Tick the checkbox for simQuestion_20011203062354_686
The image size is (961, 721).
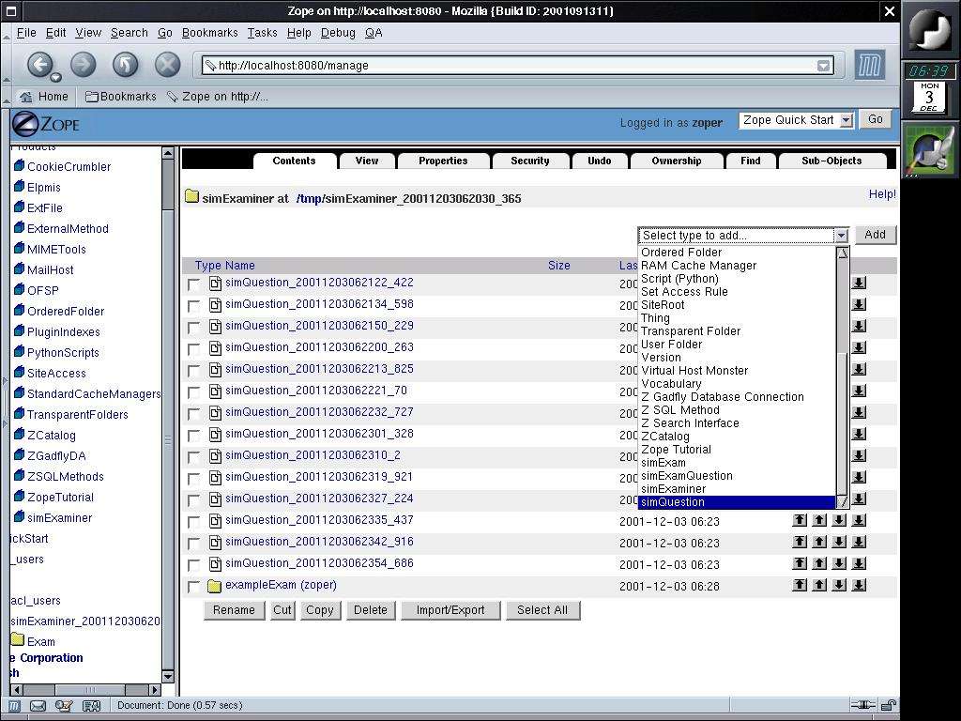pos(193,564)
